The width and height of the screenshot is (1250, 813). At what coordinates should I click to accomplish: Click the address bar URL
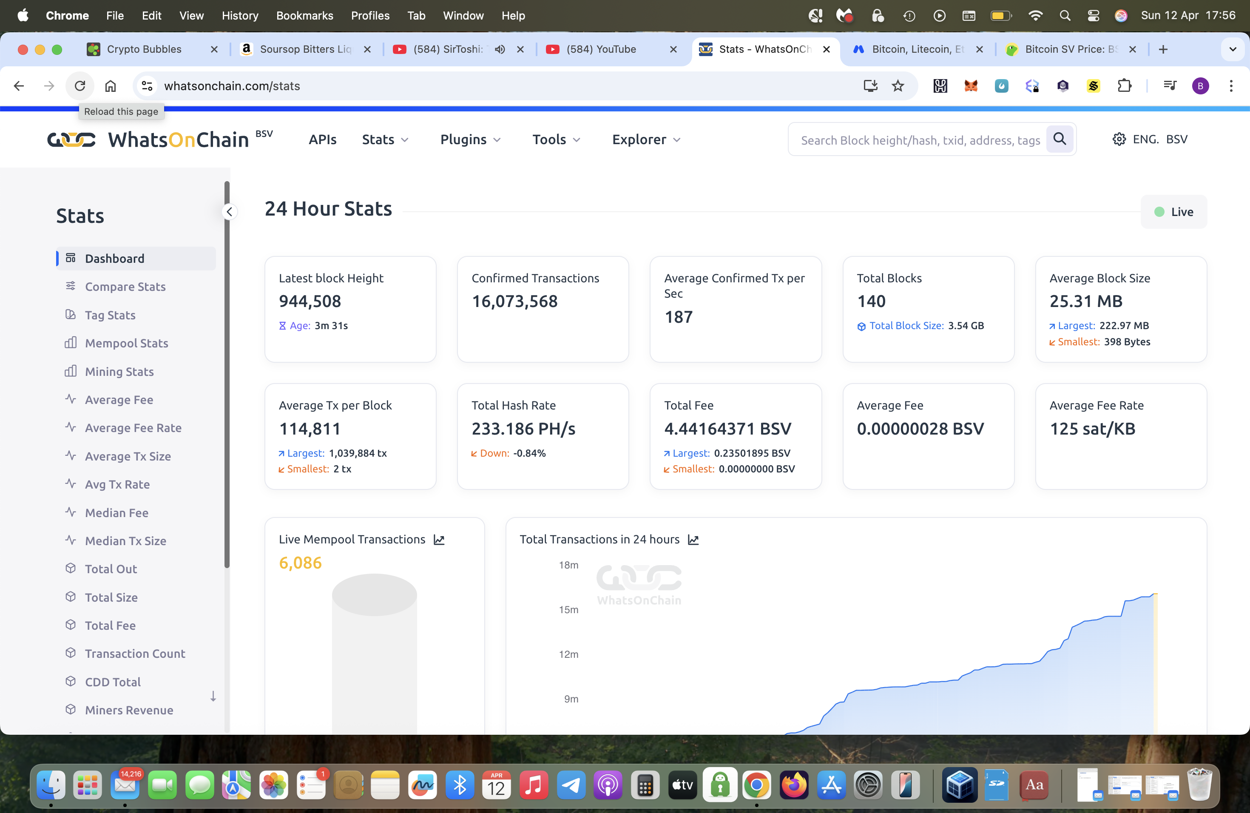coord(232,85)
